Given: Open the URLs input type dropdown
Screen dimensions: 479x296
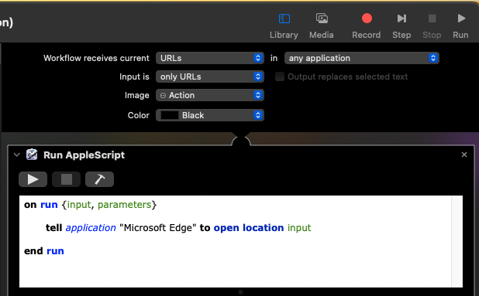Looking at the screenshot, I should click(210, 58).
